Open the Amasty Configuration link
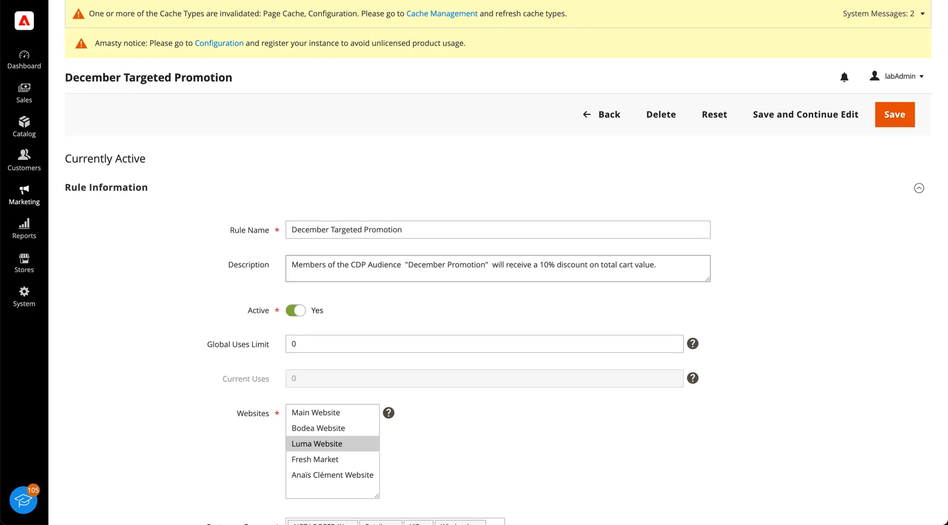 tap(219, 43)
